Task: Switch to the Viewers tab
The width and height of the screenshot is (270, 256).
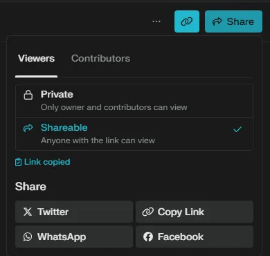Action: 37,58
